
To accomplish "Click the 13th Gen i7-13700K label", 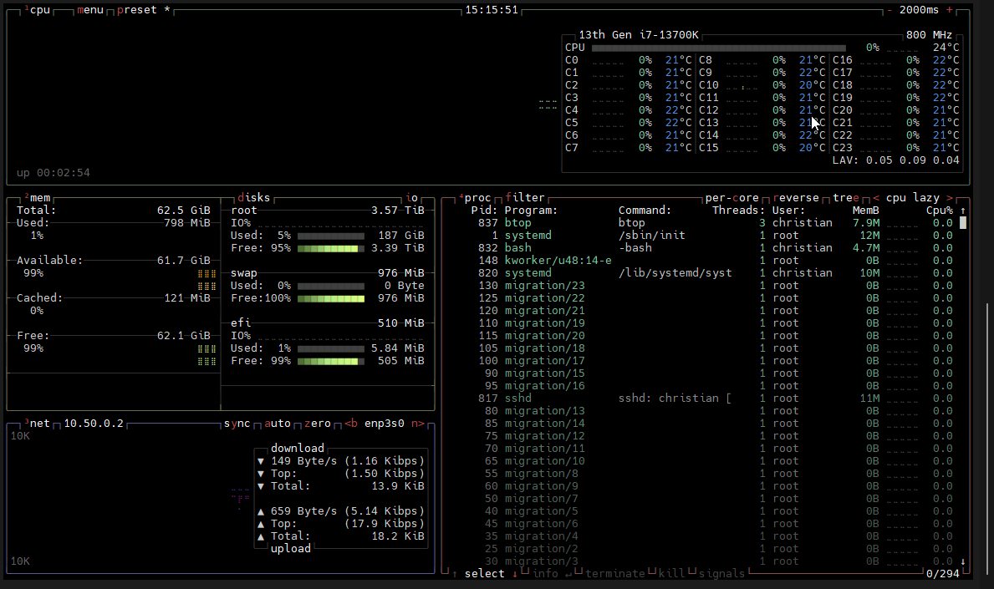I will pyautogui.click(x=639, y=35).
